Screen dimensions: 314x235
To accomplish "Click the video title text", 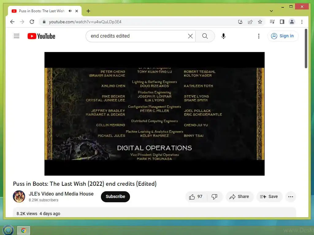I will point(85,184).
